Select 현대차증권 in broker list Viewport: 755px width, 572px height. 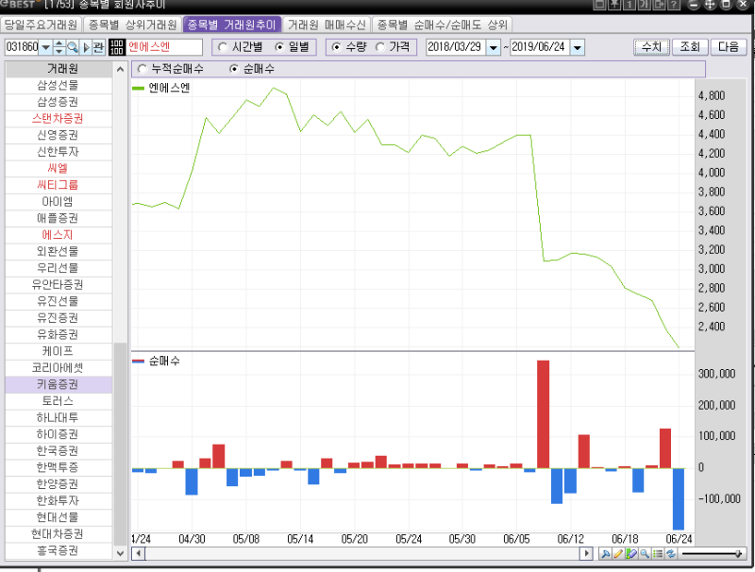click(x=59, y=534)
